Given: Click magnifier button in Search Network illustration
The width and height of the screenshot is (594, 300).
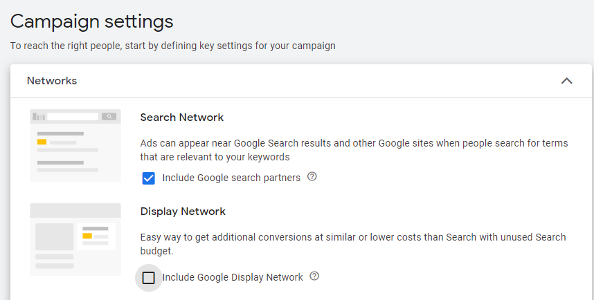Looking at the screenshot, I should point(108,117).
